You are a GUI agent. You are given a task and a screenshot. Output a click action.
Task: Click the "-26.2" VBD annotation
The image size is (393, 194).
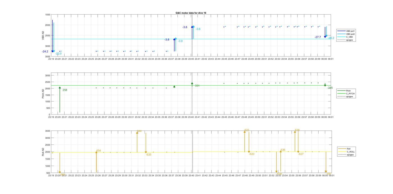point(331,38)
